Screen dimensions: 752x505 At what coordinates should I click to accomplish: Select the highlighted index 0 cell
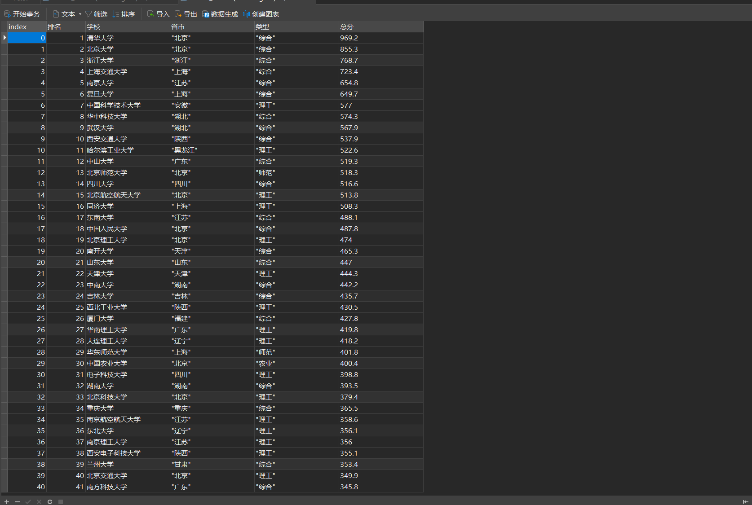(x=27, y=38)
